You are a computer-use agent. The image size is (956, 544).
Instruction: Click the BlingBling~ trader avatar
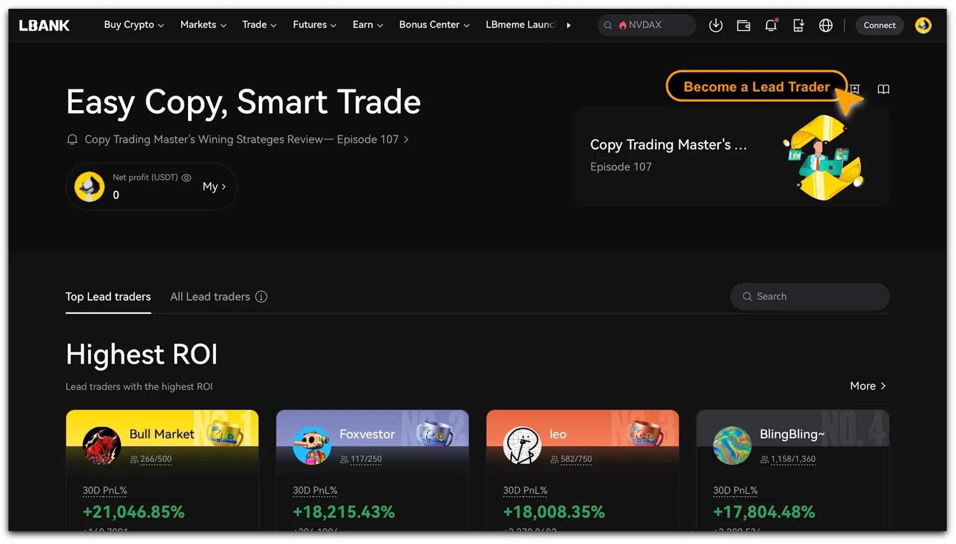click(x=732, y=446)
